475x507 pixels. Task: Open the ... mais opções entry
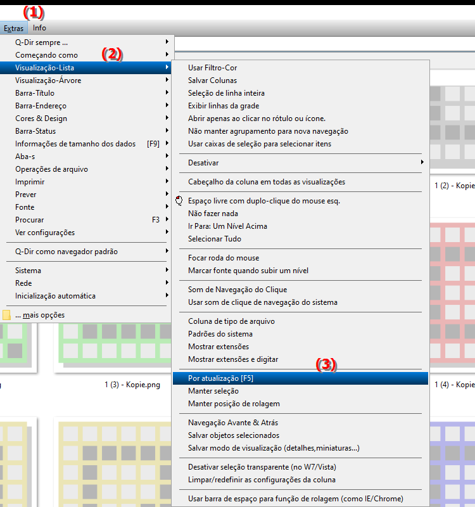[x=85, y=315]
